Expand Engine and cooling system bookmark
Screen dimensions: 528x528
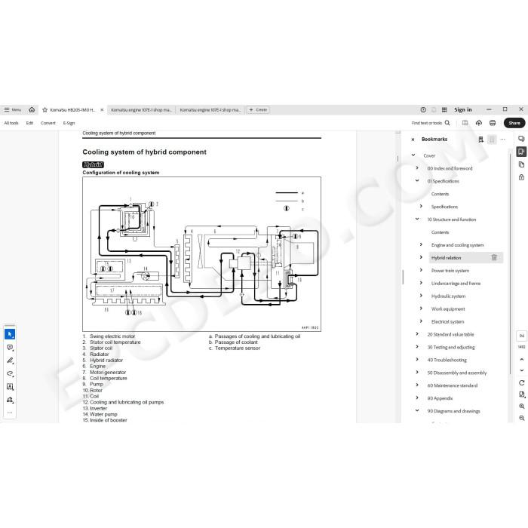[x=421, y=244]
